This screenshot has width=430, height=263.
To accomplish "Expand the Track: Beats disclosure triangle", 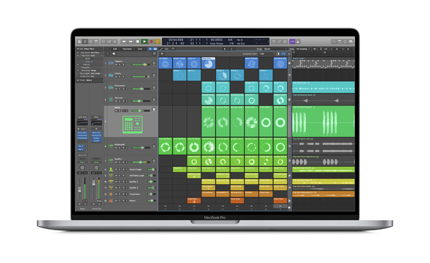I will [x=79, y=80].
